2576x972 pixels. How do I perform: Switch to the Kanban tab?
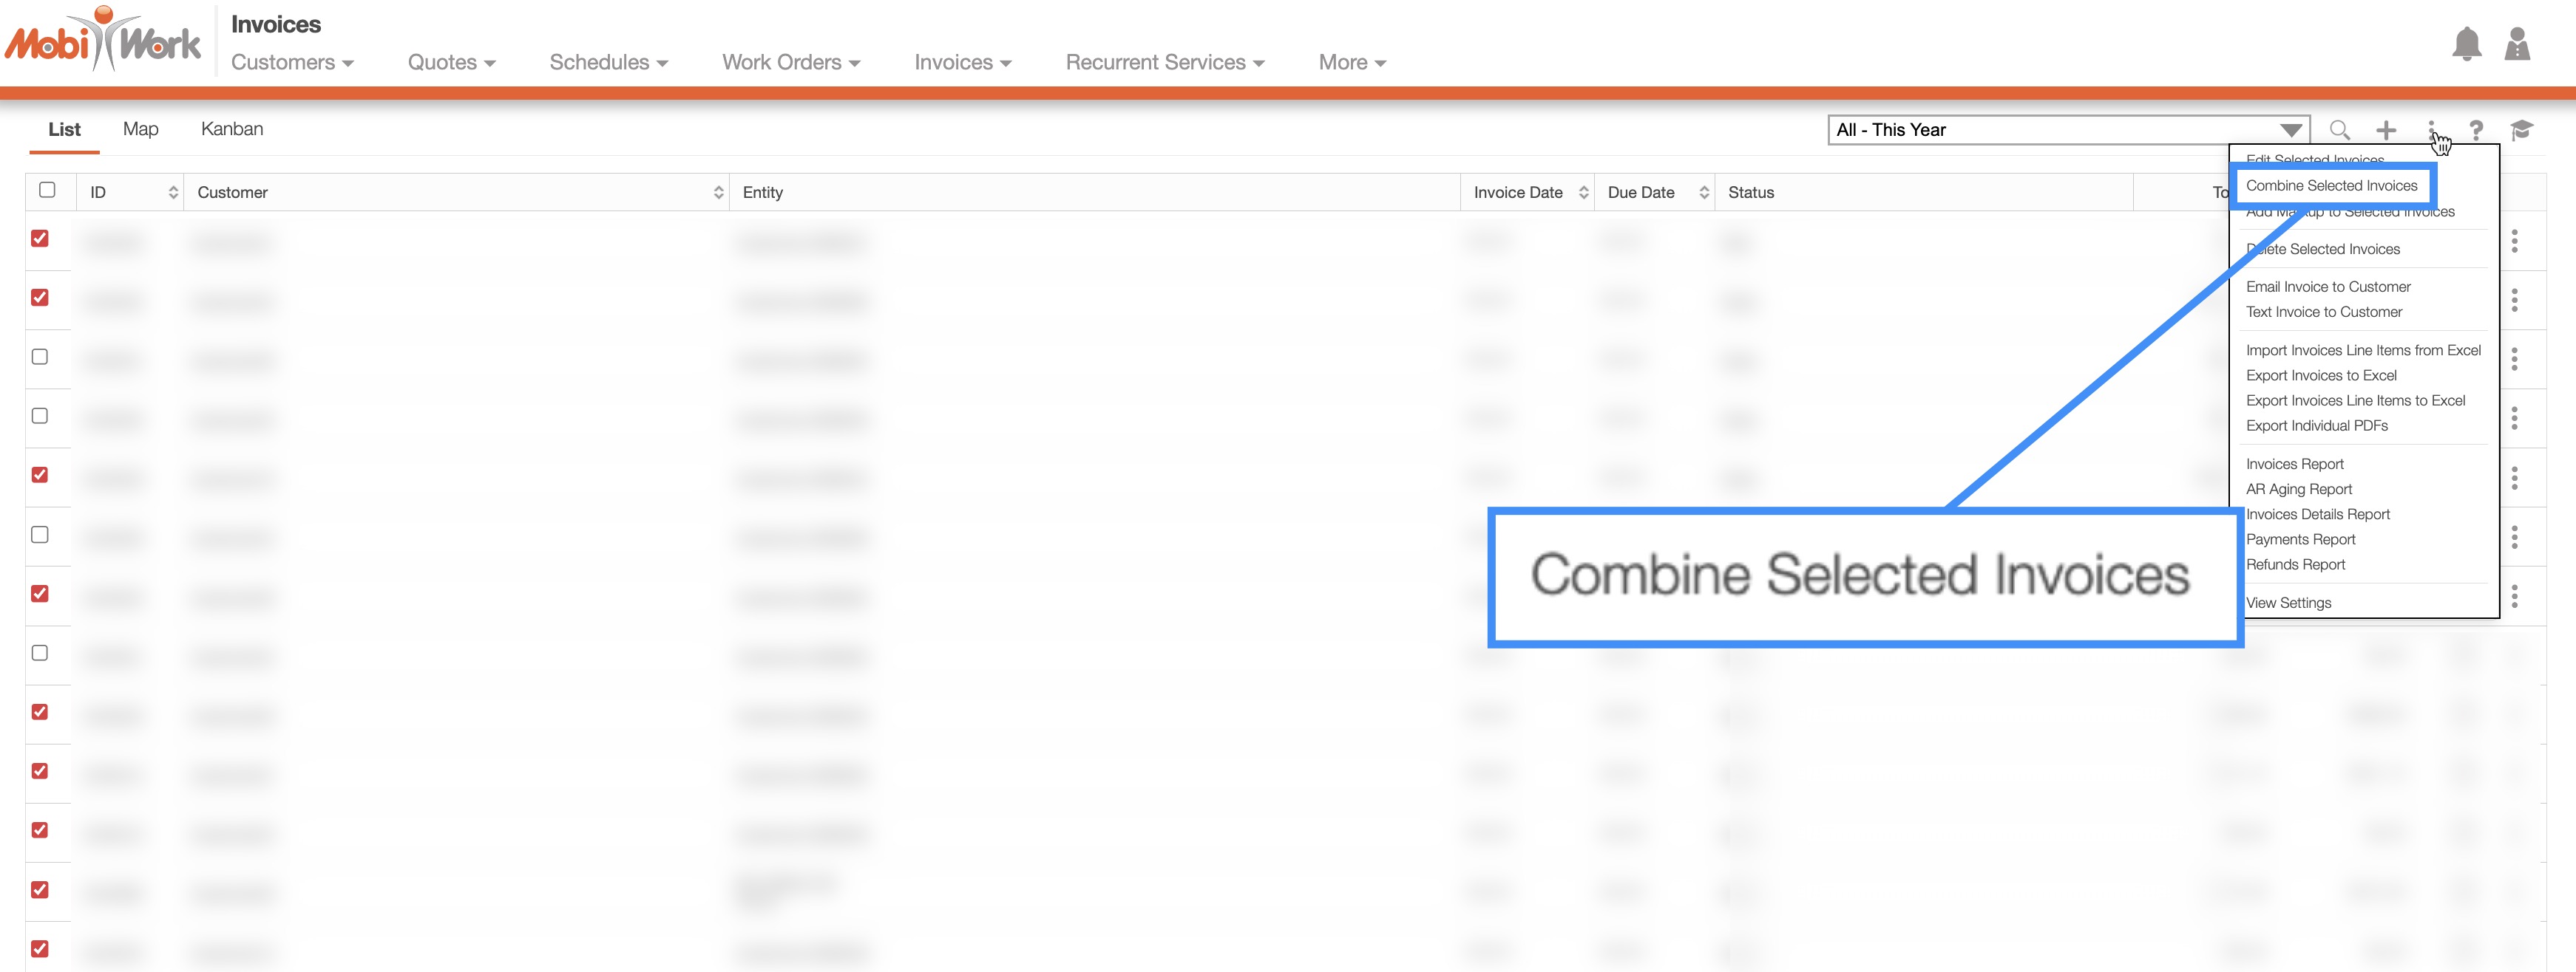pos(231,129)
